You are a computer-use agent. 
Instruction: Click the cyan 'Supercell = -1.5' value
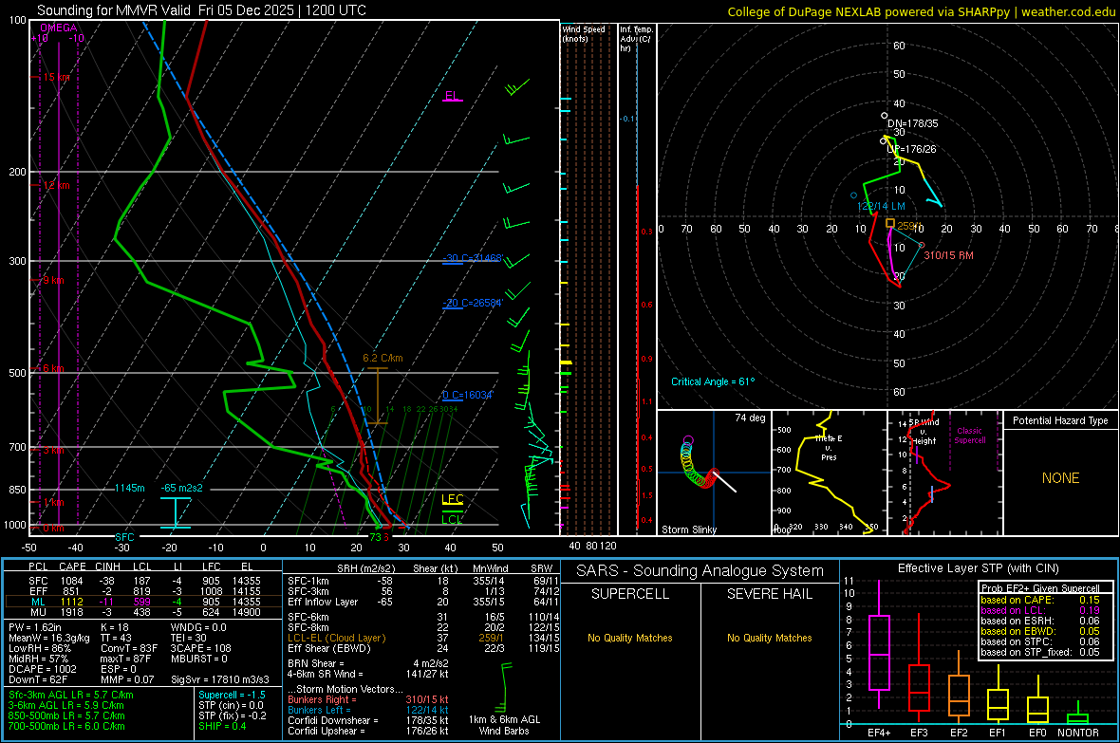click(x=233, y=695)
